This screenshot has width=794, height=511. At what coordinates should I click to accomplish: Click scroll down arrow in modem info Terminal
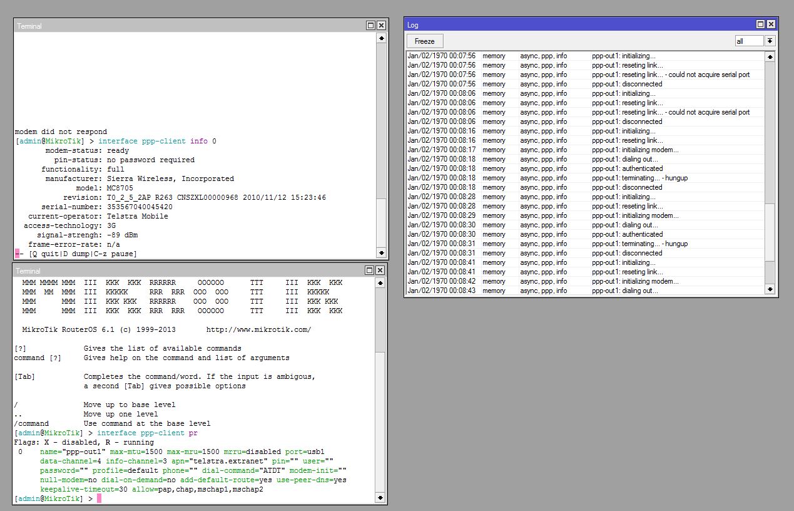(x=381, y=253)
